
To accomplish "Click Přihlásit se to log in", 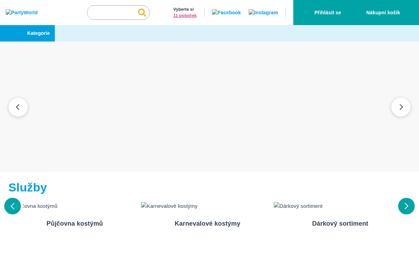I will coord(328,13).
